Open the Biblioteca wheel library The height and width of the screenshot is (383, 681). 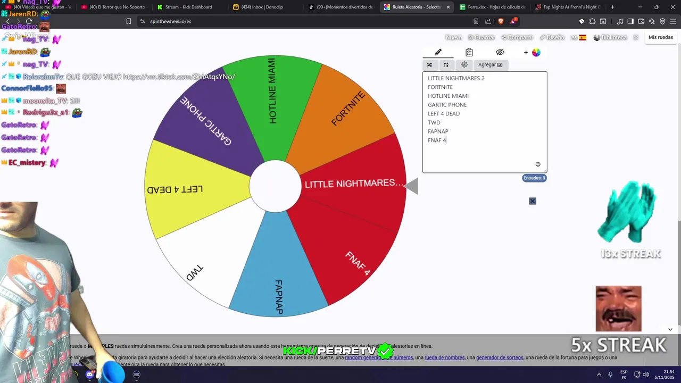[610, 37]
